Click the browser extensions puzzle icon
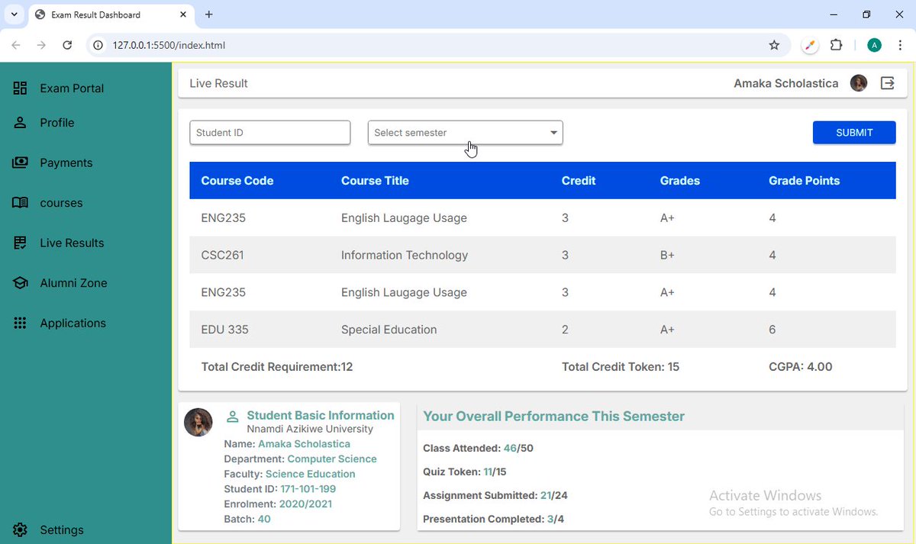Screen dimensions: 916x544 pyautogui.click(x=836, y=45)
